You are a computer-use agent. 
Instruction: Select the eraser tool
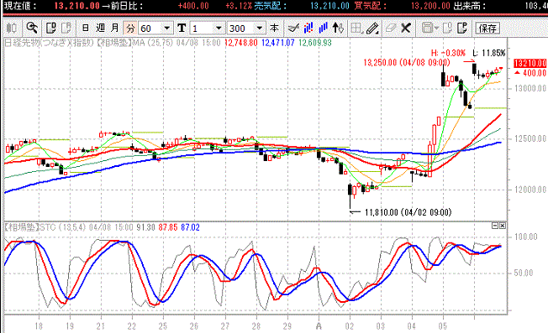(391, 28)
